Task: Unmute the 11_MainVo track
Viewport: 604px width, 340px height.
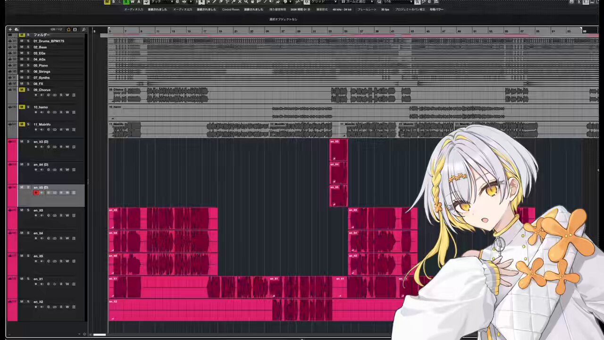Action: [22, 124]
